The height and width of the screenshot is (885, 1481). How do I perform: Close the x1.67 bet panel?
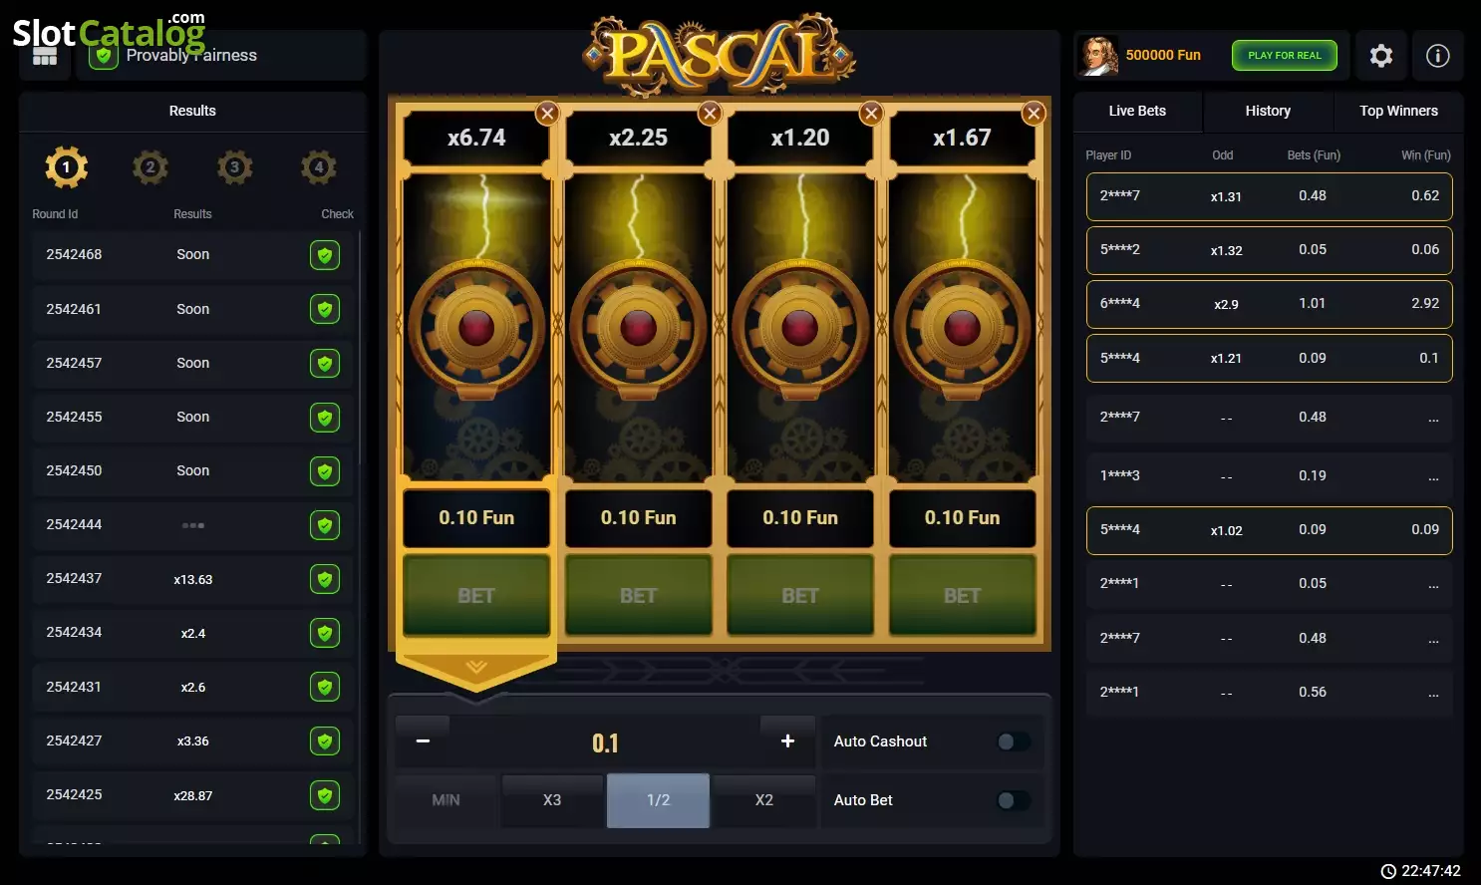1034,114
